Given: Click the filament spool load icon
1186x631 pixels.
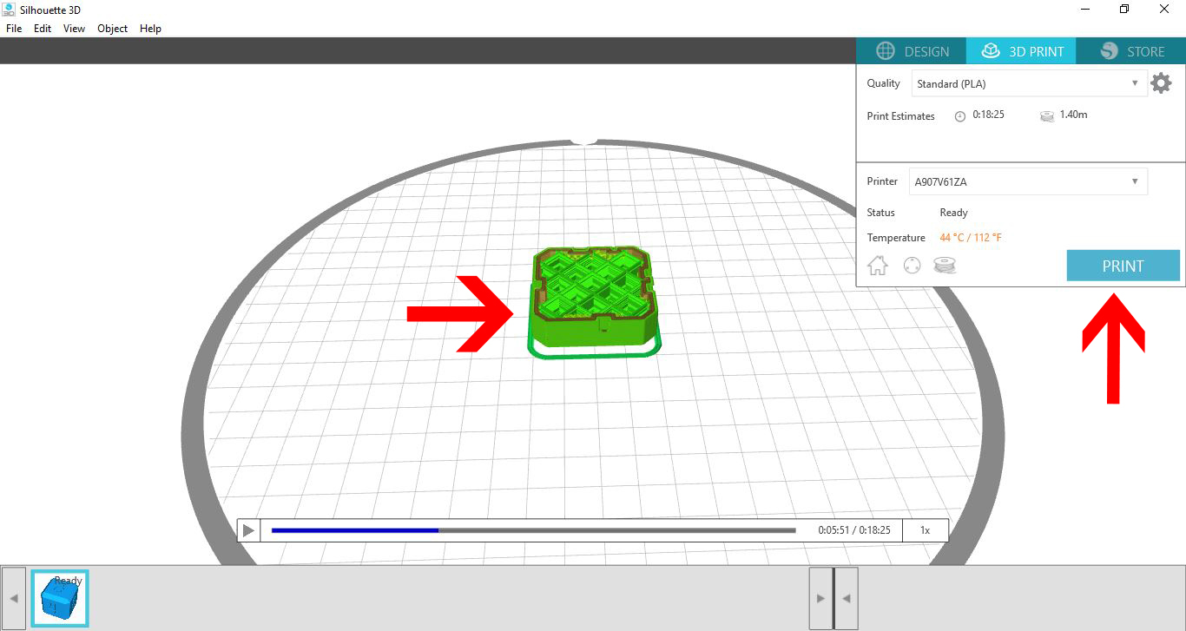Looking at the screenshot, I should click(945, 266).
